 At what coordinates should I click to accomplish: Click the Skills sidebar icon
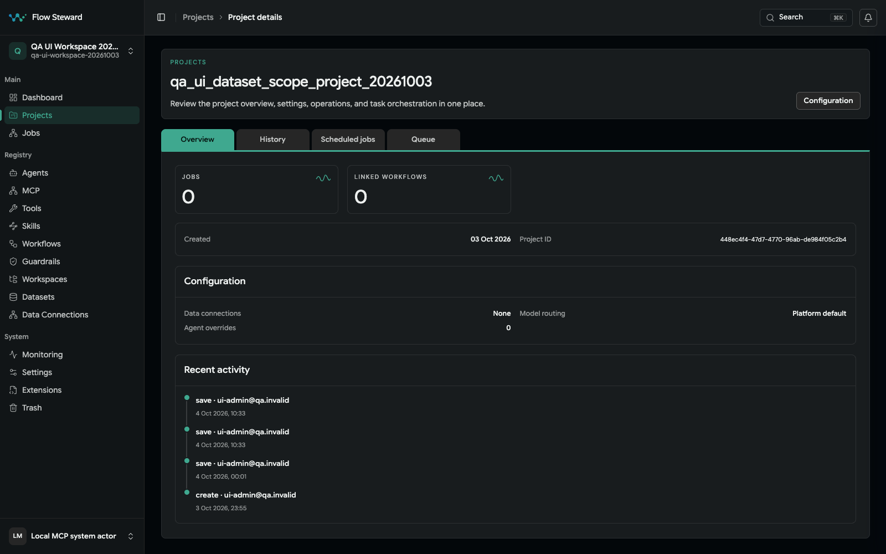click(x=13, y=226)
